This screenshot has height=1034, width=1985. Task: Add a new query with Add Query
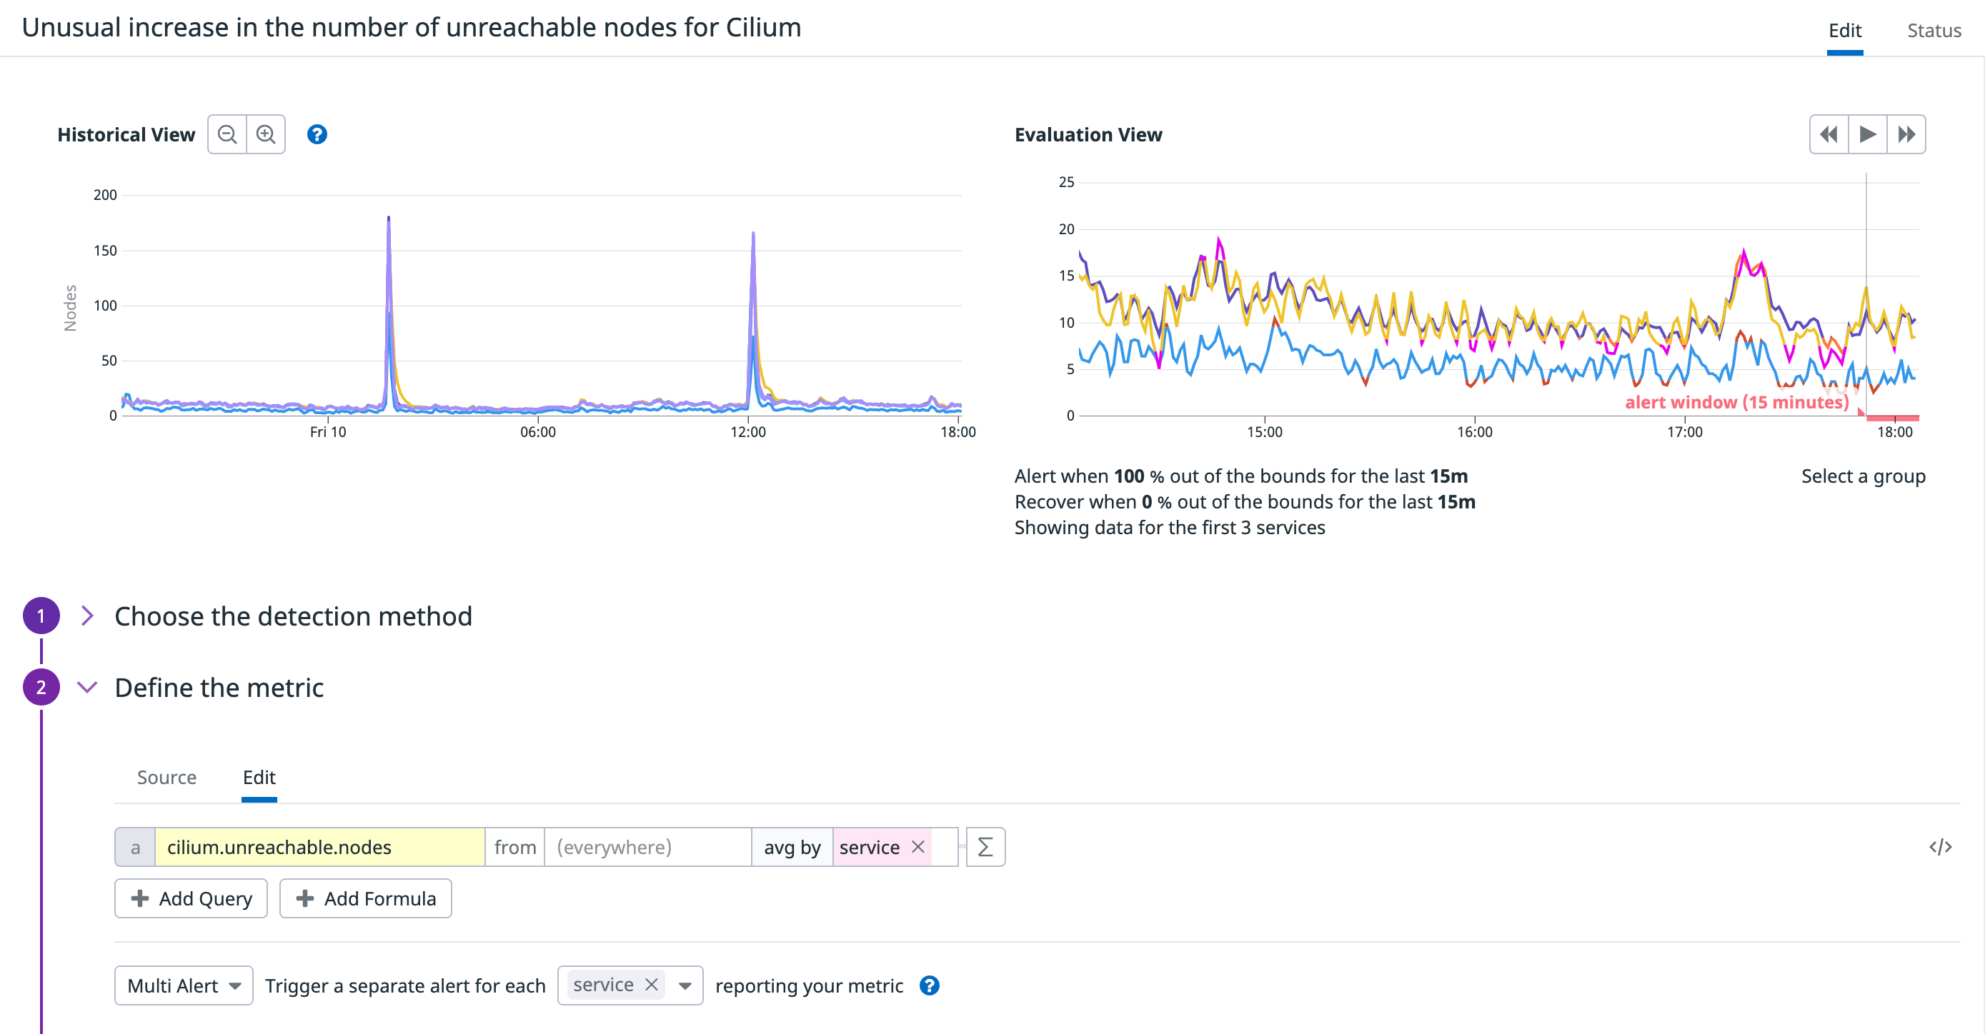click(190, 898)
